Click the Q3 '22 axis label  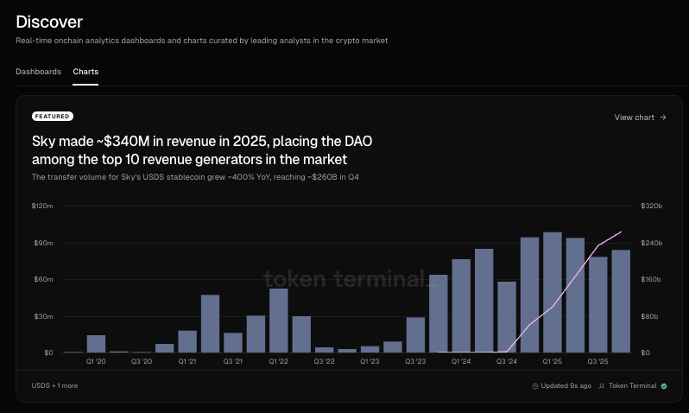click(x=324, y=361)
